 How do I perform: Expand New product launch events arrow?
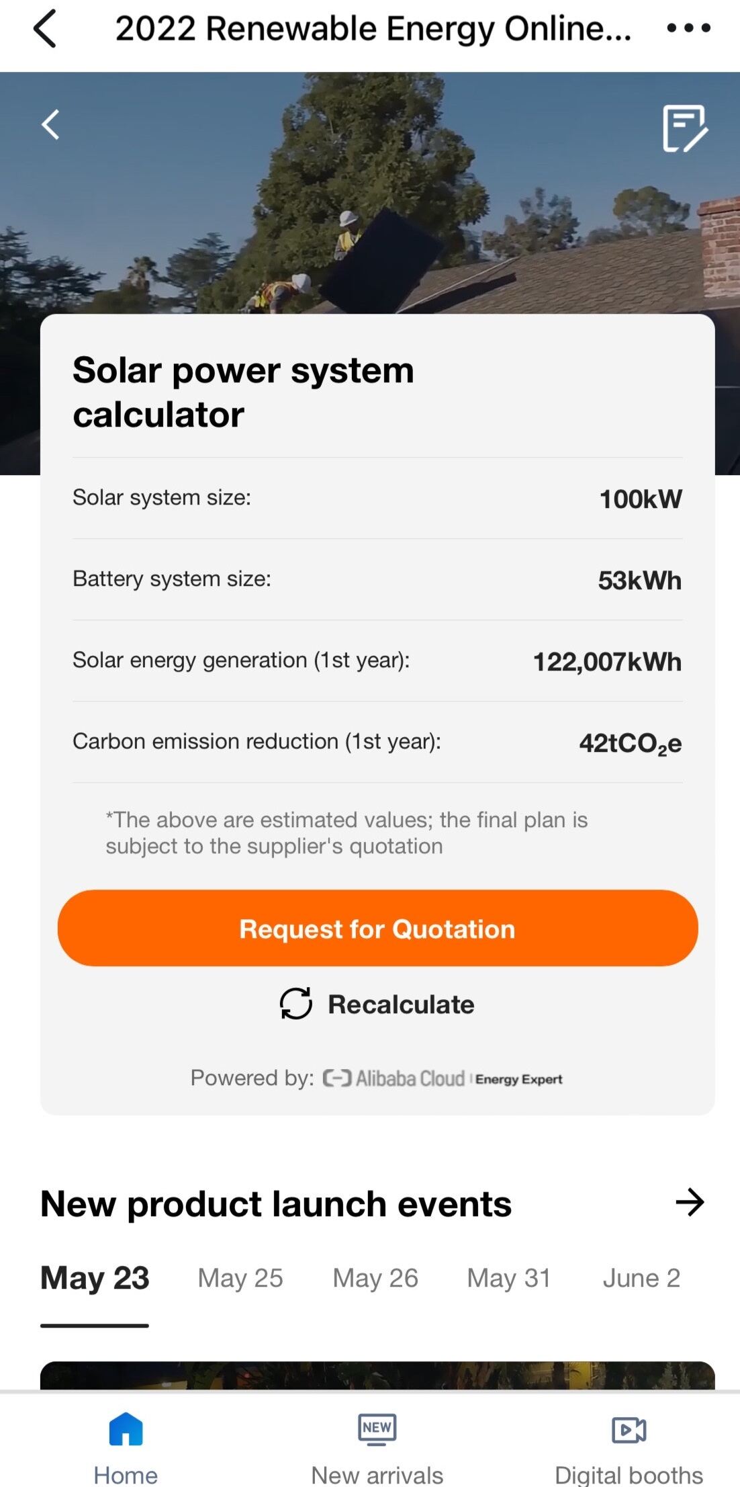(690, 1202)
